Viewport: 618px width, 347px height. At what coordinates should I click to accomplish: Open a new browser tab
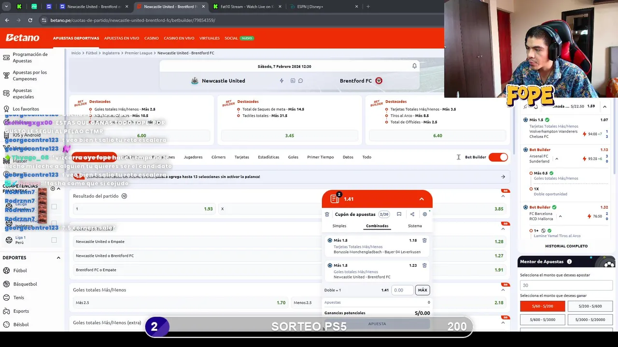(368, 7)
